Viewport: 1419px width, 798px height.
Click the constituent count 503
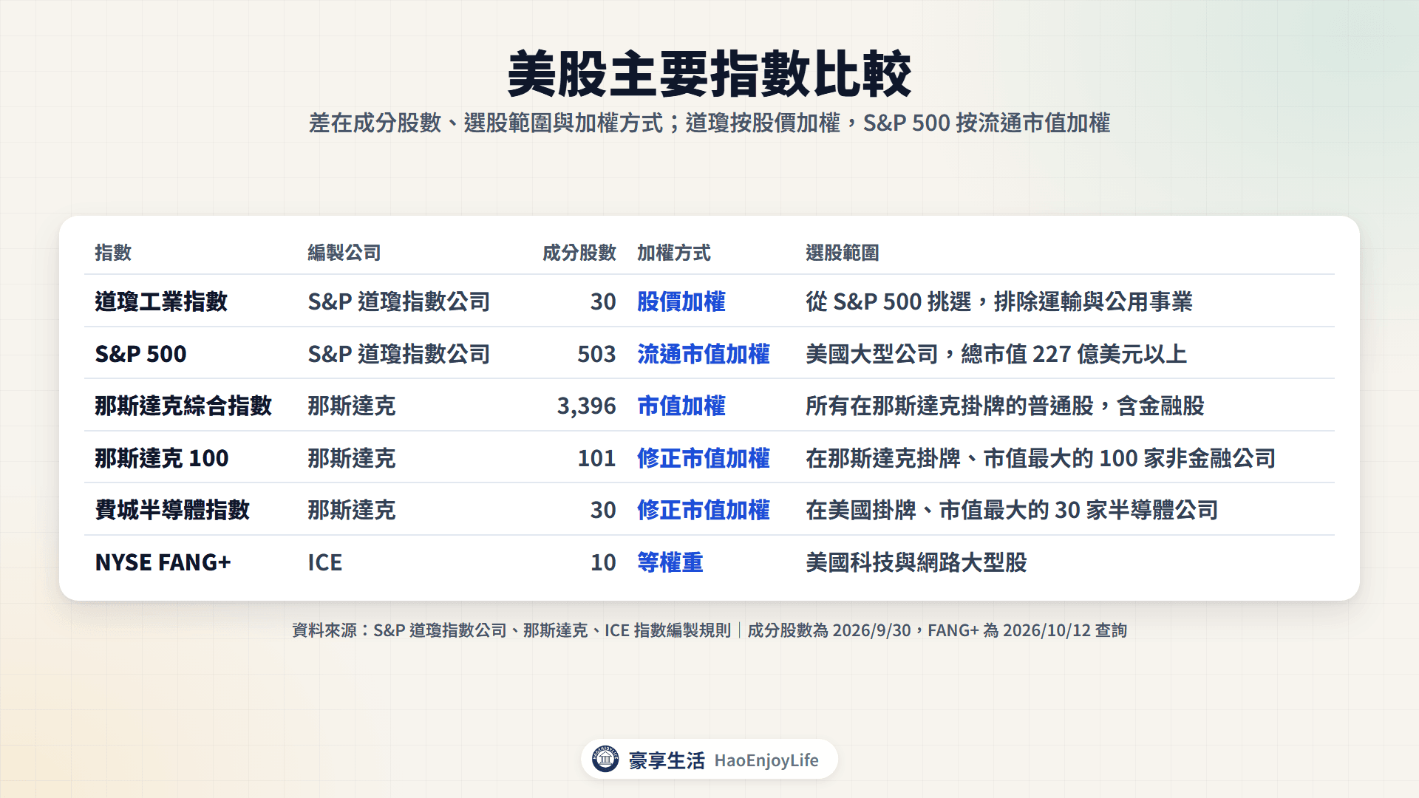[x=596, y=354]
